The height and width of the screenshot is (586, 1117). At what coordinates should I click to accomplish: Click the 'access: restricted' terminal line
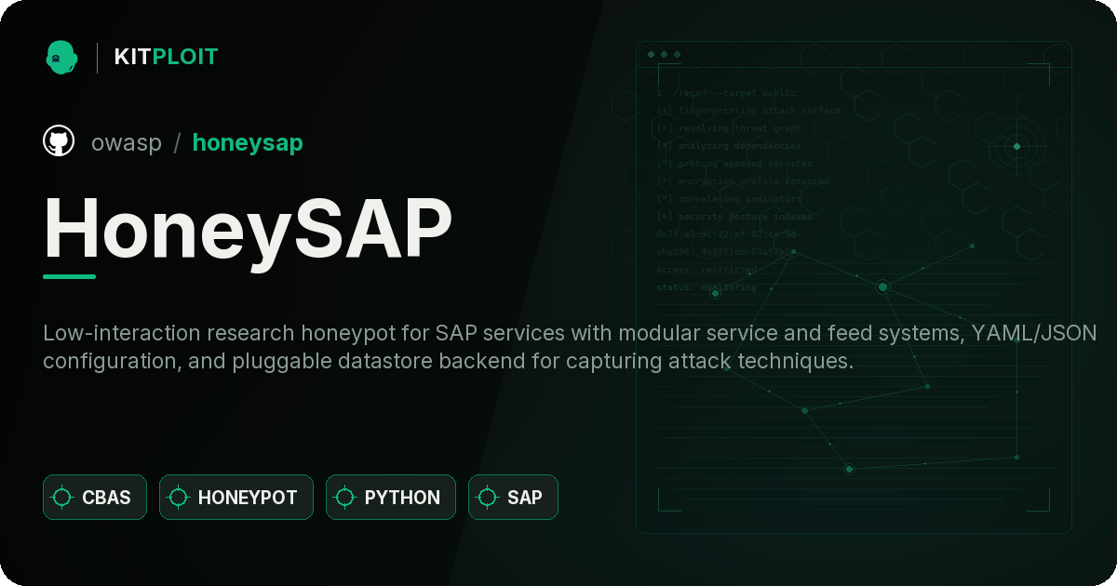coord(707,270)
